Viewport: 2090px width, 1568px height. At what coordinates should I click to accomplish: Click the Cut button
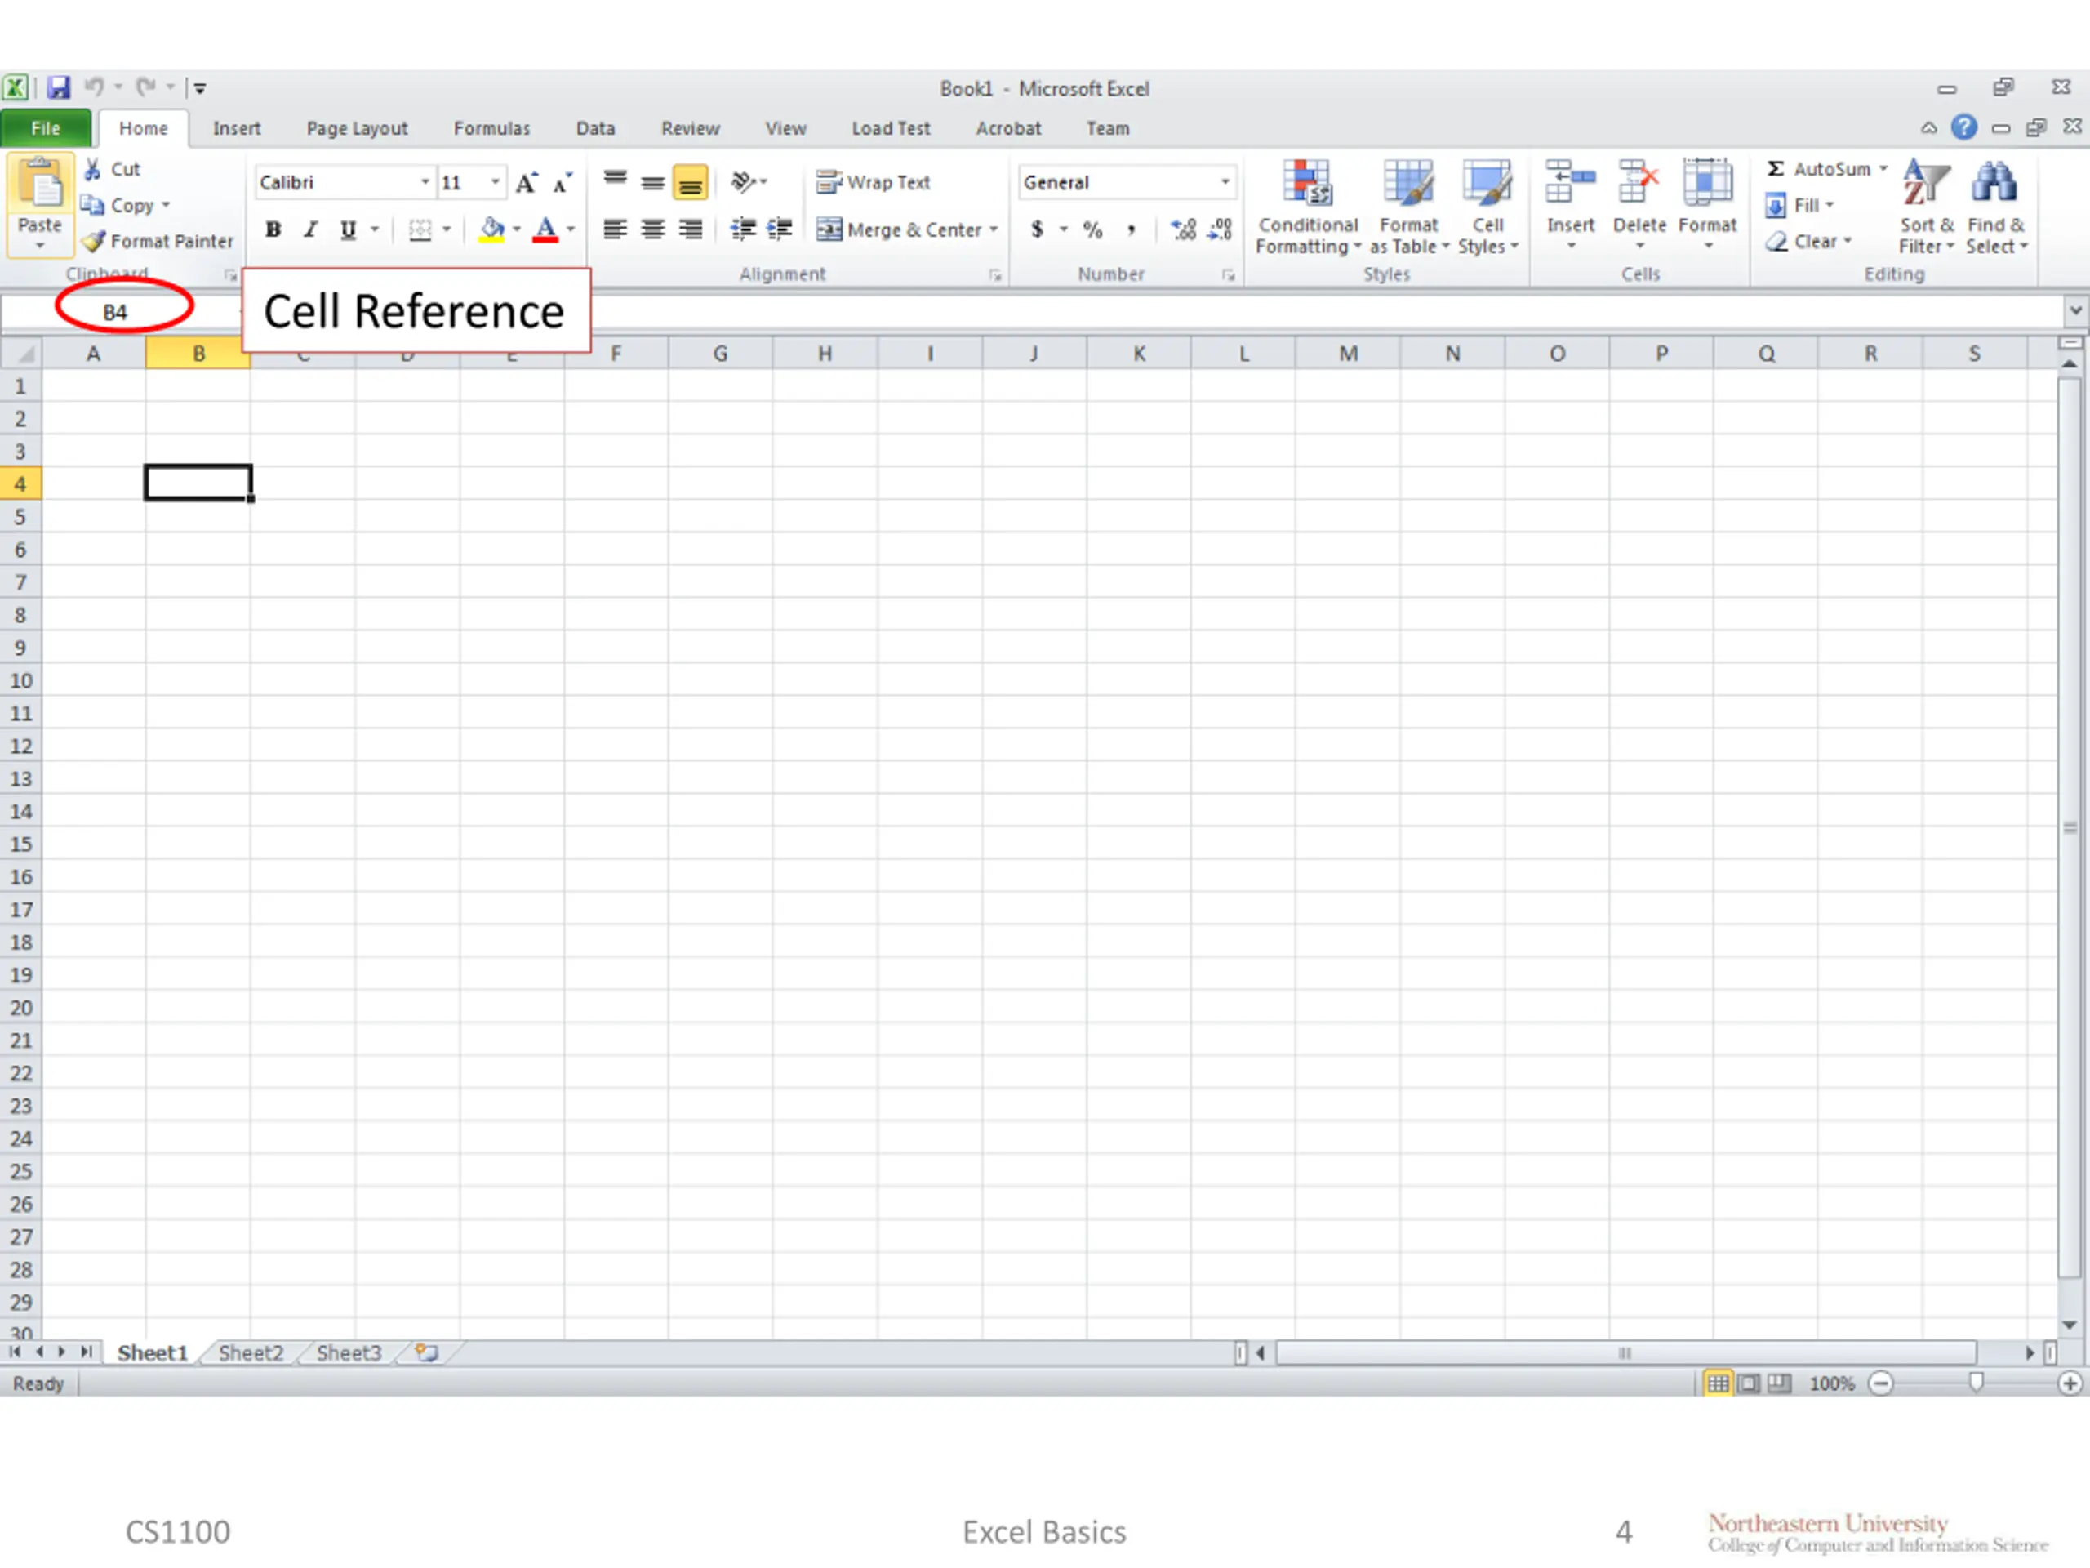pyautogui.click(x=113, y=169)
